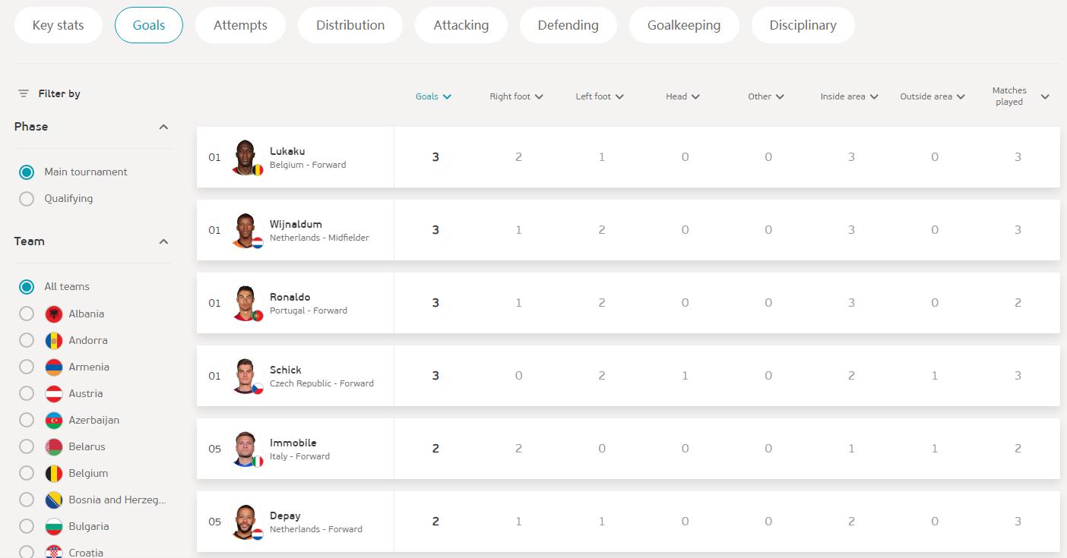Switch to the Disciplinary tab

pos(803,25)
